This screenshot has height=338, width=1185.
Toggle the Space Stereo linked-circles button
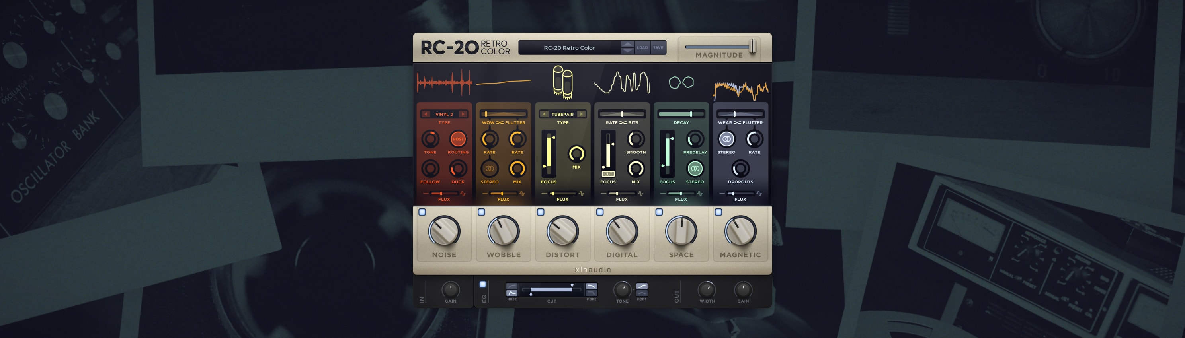[695, 169]
